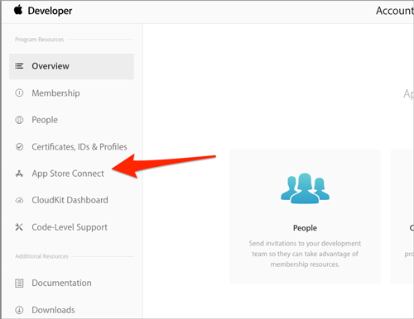Viewport: 414px width, 319px height.
Task: Open People in the sidebar
Action: [x=45, y=120]
